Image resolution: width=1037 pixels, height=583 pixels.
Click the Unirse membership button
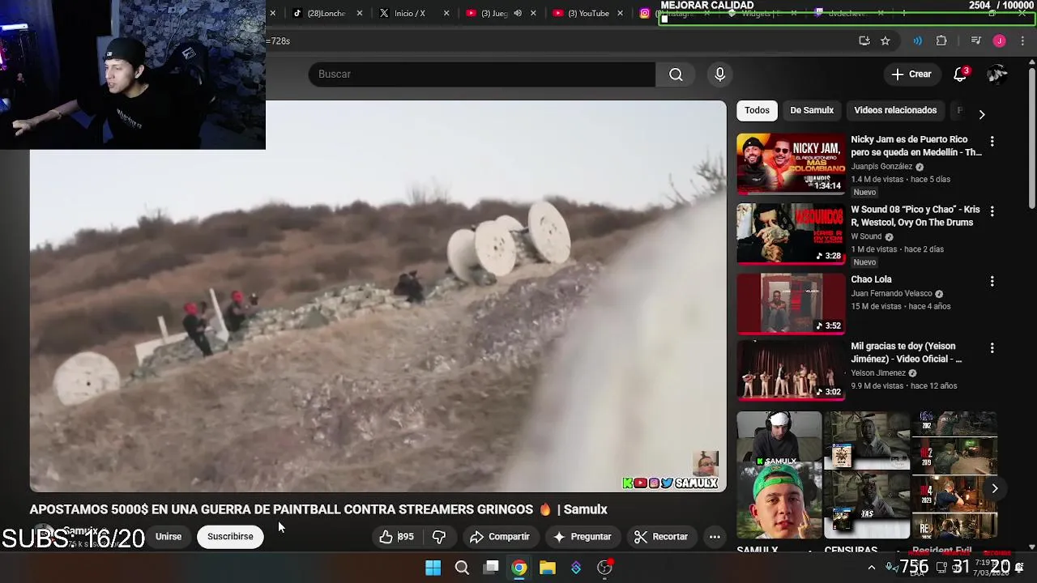(169, 537)
